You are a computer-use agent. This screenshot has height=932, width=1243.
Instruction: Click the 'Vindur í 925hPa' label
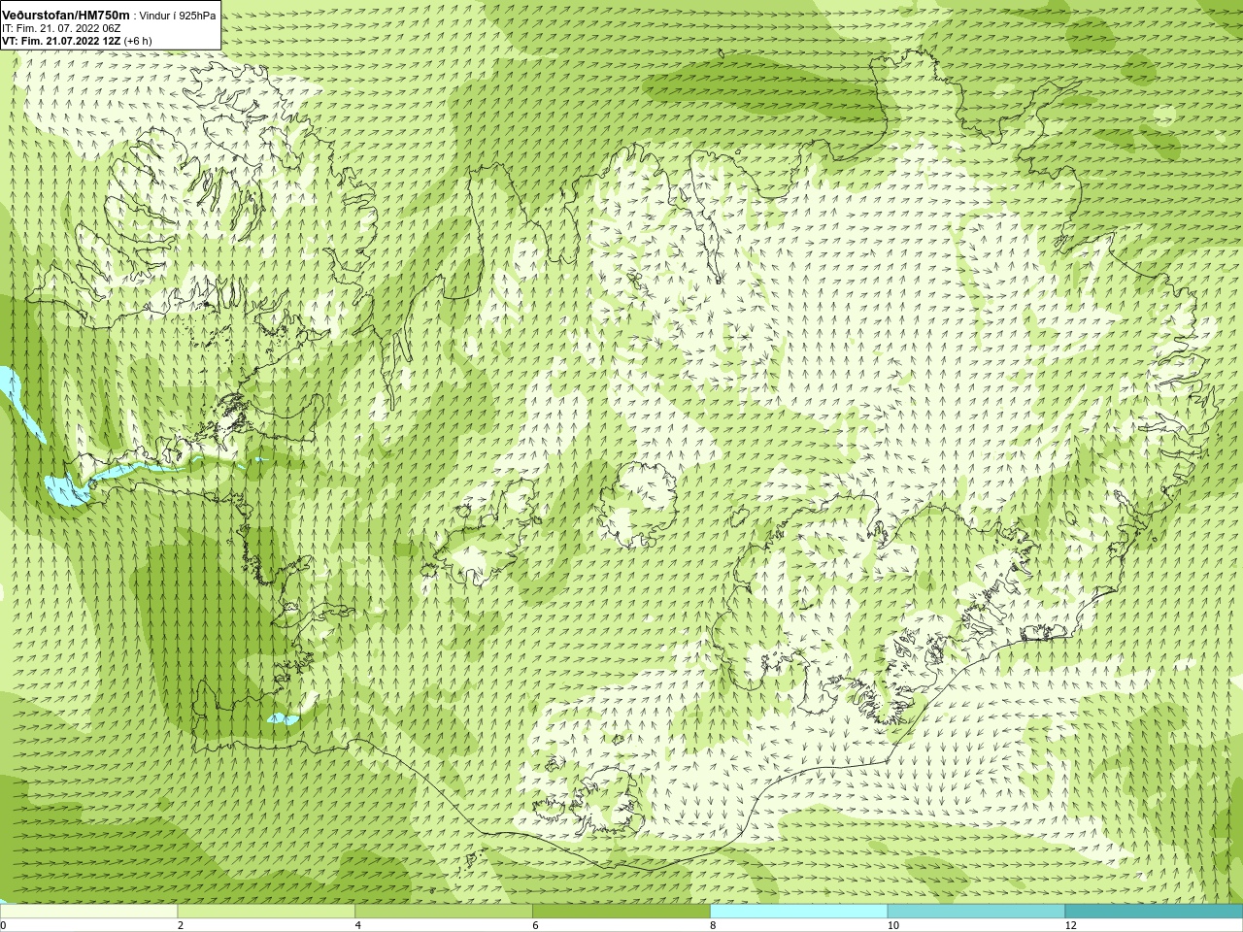[x=178, y=17]
